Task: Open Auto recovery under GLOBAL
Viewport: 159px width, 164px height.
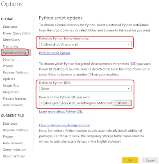Action: tap(13, 105)
